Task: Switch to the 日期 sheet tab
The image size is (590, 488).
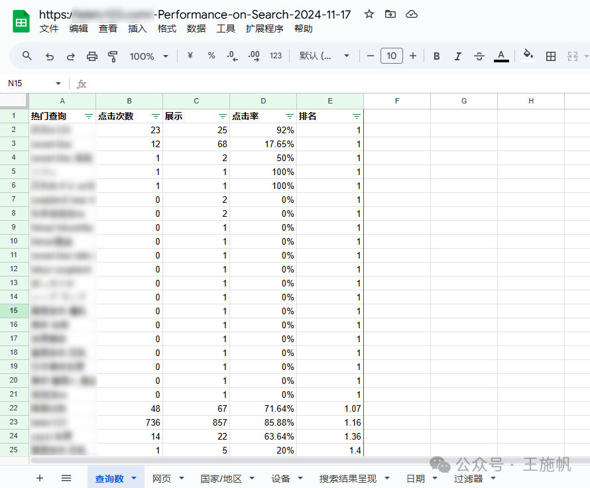Action: 416,479
